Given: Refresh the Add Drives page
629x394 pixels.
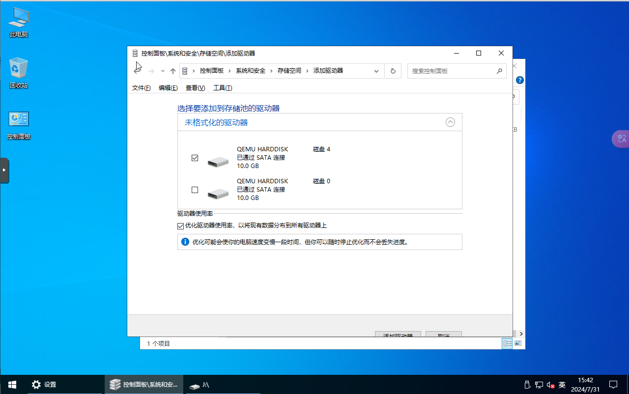Looking at the screenshot, I should pyautogui.click(x=393, y=71).
